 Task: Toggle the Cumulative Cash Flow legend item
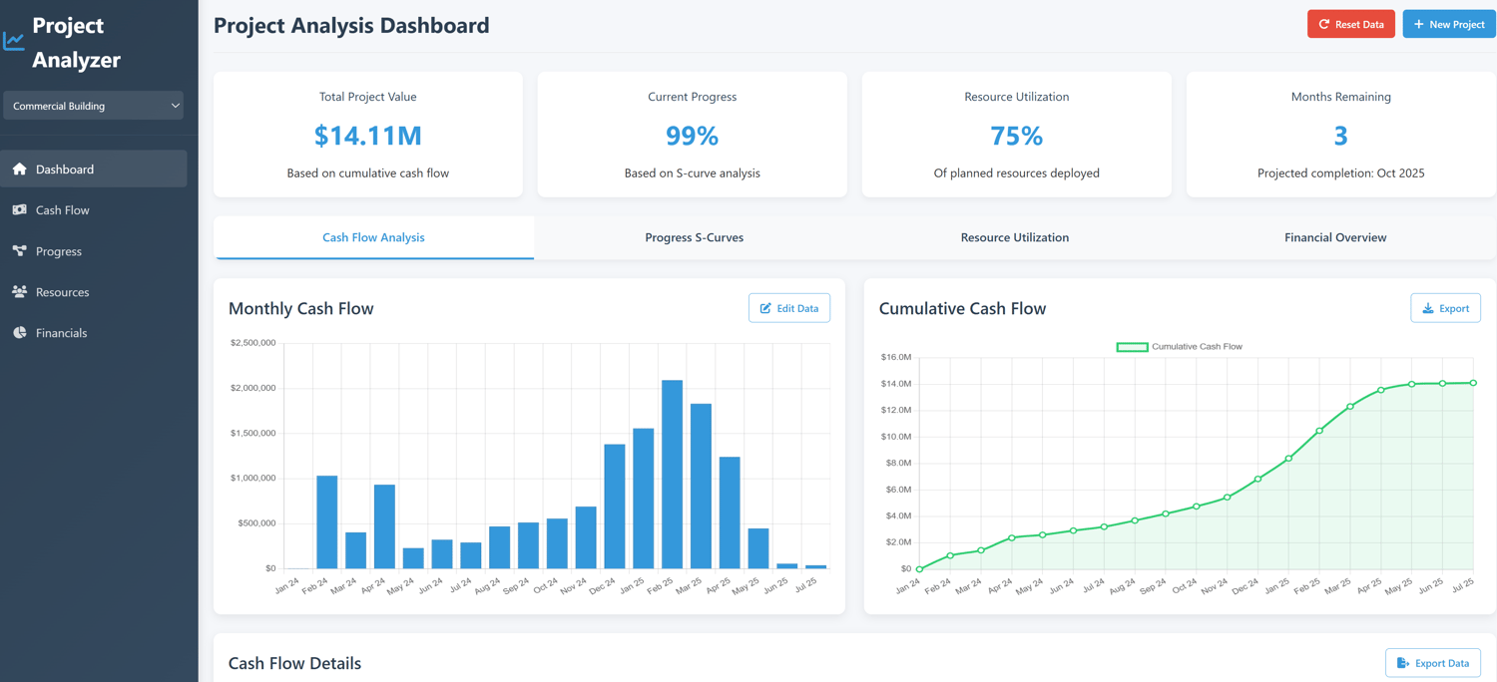(x=1179, y=347)
